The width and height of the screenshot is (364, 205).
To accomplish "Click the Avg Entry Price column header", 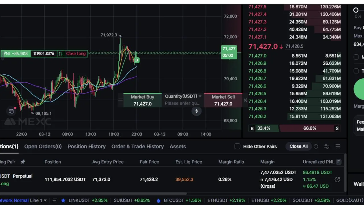I will 108,162.
